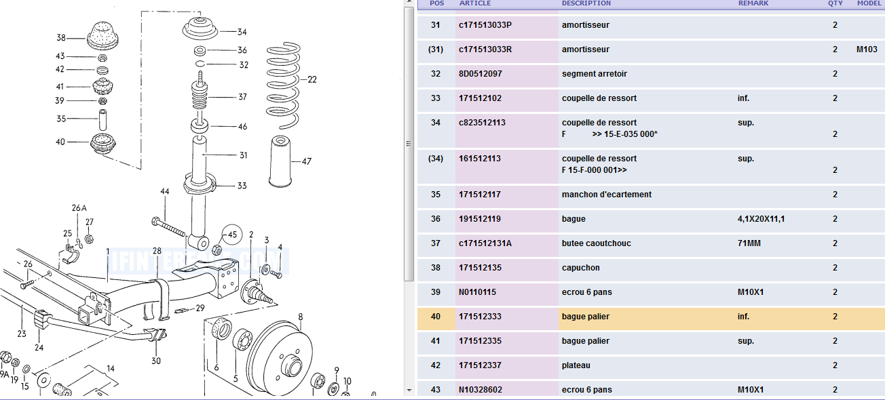Select diagram callout 32 retaining segment

tap(244, 65)
